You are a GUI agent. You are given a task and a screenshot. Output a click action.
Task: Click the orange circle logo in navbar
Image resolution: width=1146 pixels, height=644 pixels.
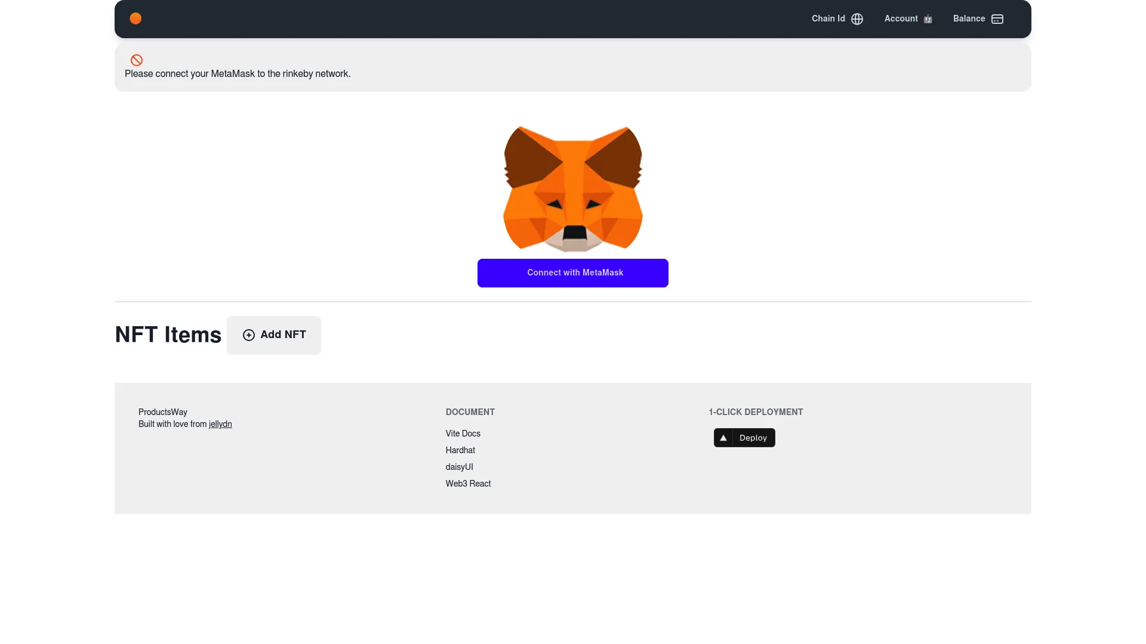tap(135, 18)
